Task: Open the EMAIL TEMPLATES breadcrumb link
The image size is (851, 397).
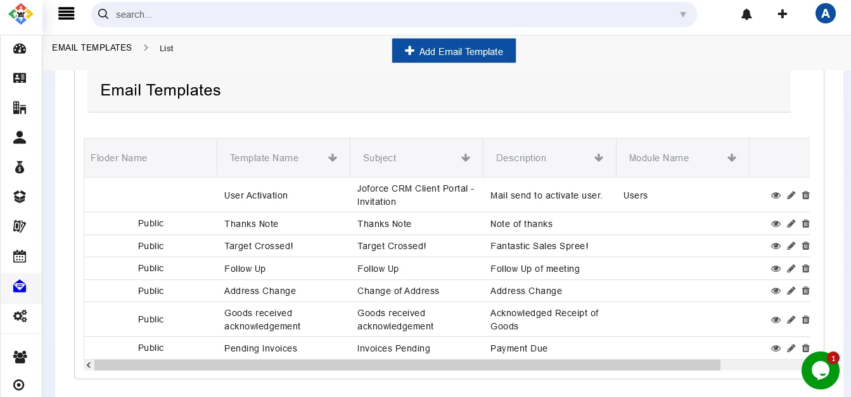Action: tap(92, 47)
